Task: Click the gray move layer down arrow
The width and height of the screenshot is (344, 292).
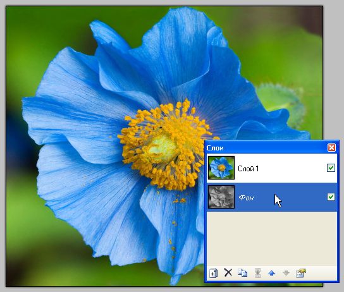Action: click(x=286, y=273)
